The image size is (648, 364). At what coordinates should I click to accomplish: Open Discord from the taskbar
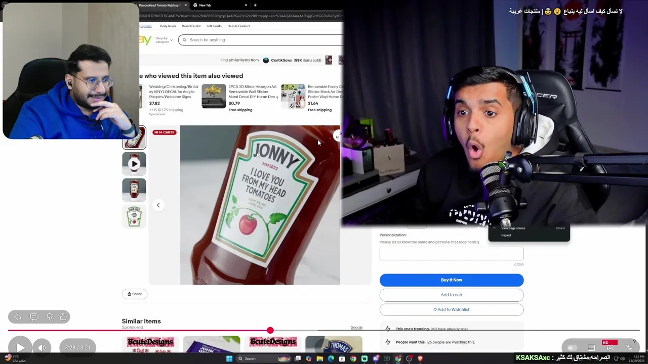(x=376, y=358)
